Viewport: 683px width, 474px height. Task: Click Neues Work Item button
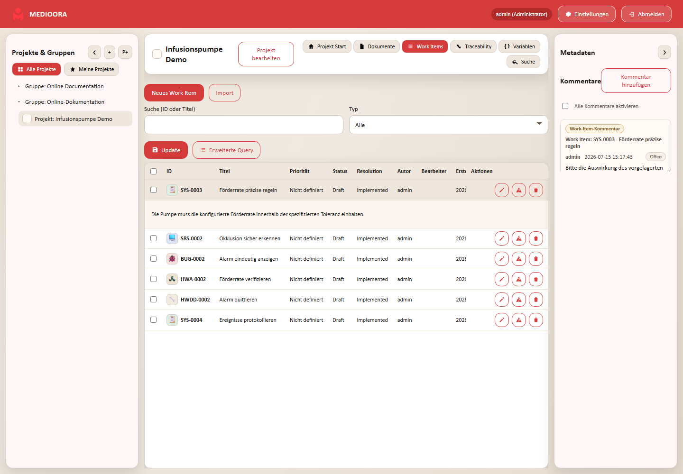point(174,93)
